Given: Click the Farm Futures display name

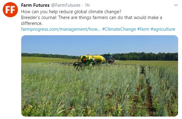Looking at the screenshot, I should tap(35, 5).
